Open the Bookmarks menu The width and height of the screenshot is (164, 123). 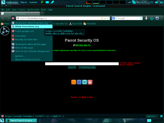point(33,10)
